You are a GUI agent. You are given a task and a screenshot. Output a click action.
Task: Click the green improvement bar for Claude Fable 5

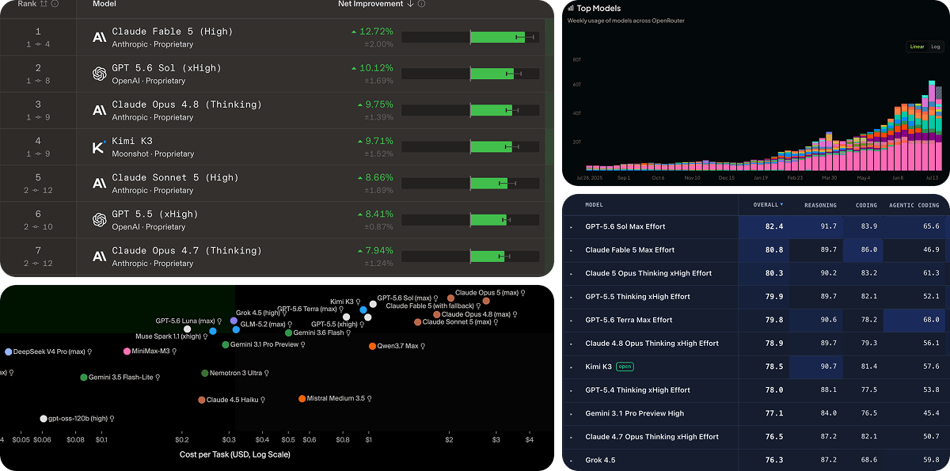497,37
